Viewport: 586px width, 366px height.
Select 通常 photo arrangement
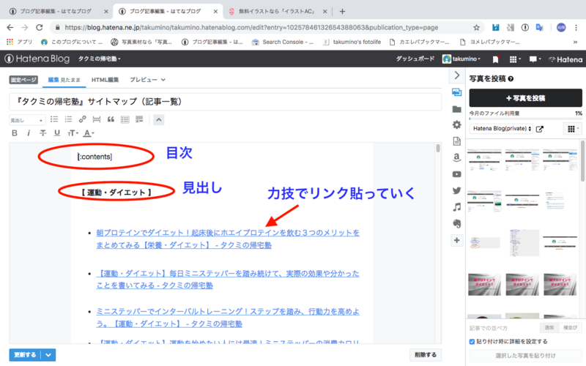coord(549,327)
